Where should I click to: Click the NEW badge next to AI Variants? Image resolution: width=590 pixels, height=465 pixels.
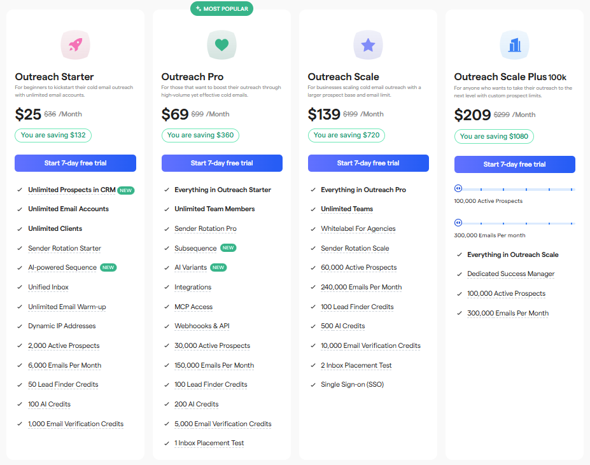point(218,268)
